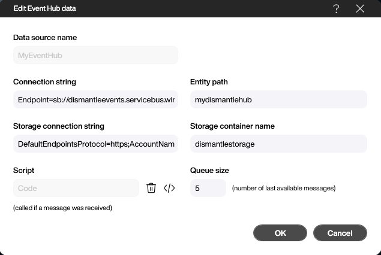Click the Connection string label
This screenshot has width=381, height=255.
44,82
